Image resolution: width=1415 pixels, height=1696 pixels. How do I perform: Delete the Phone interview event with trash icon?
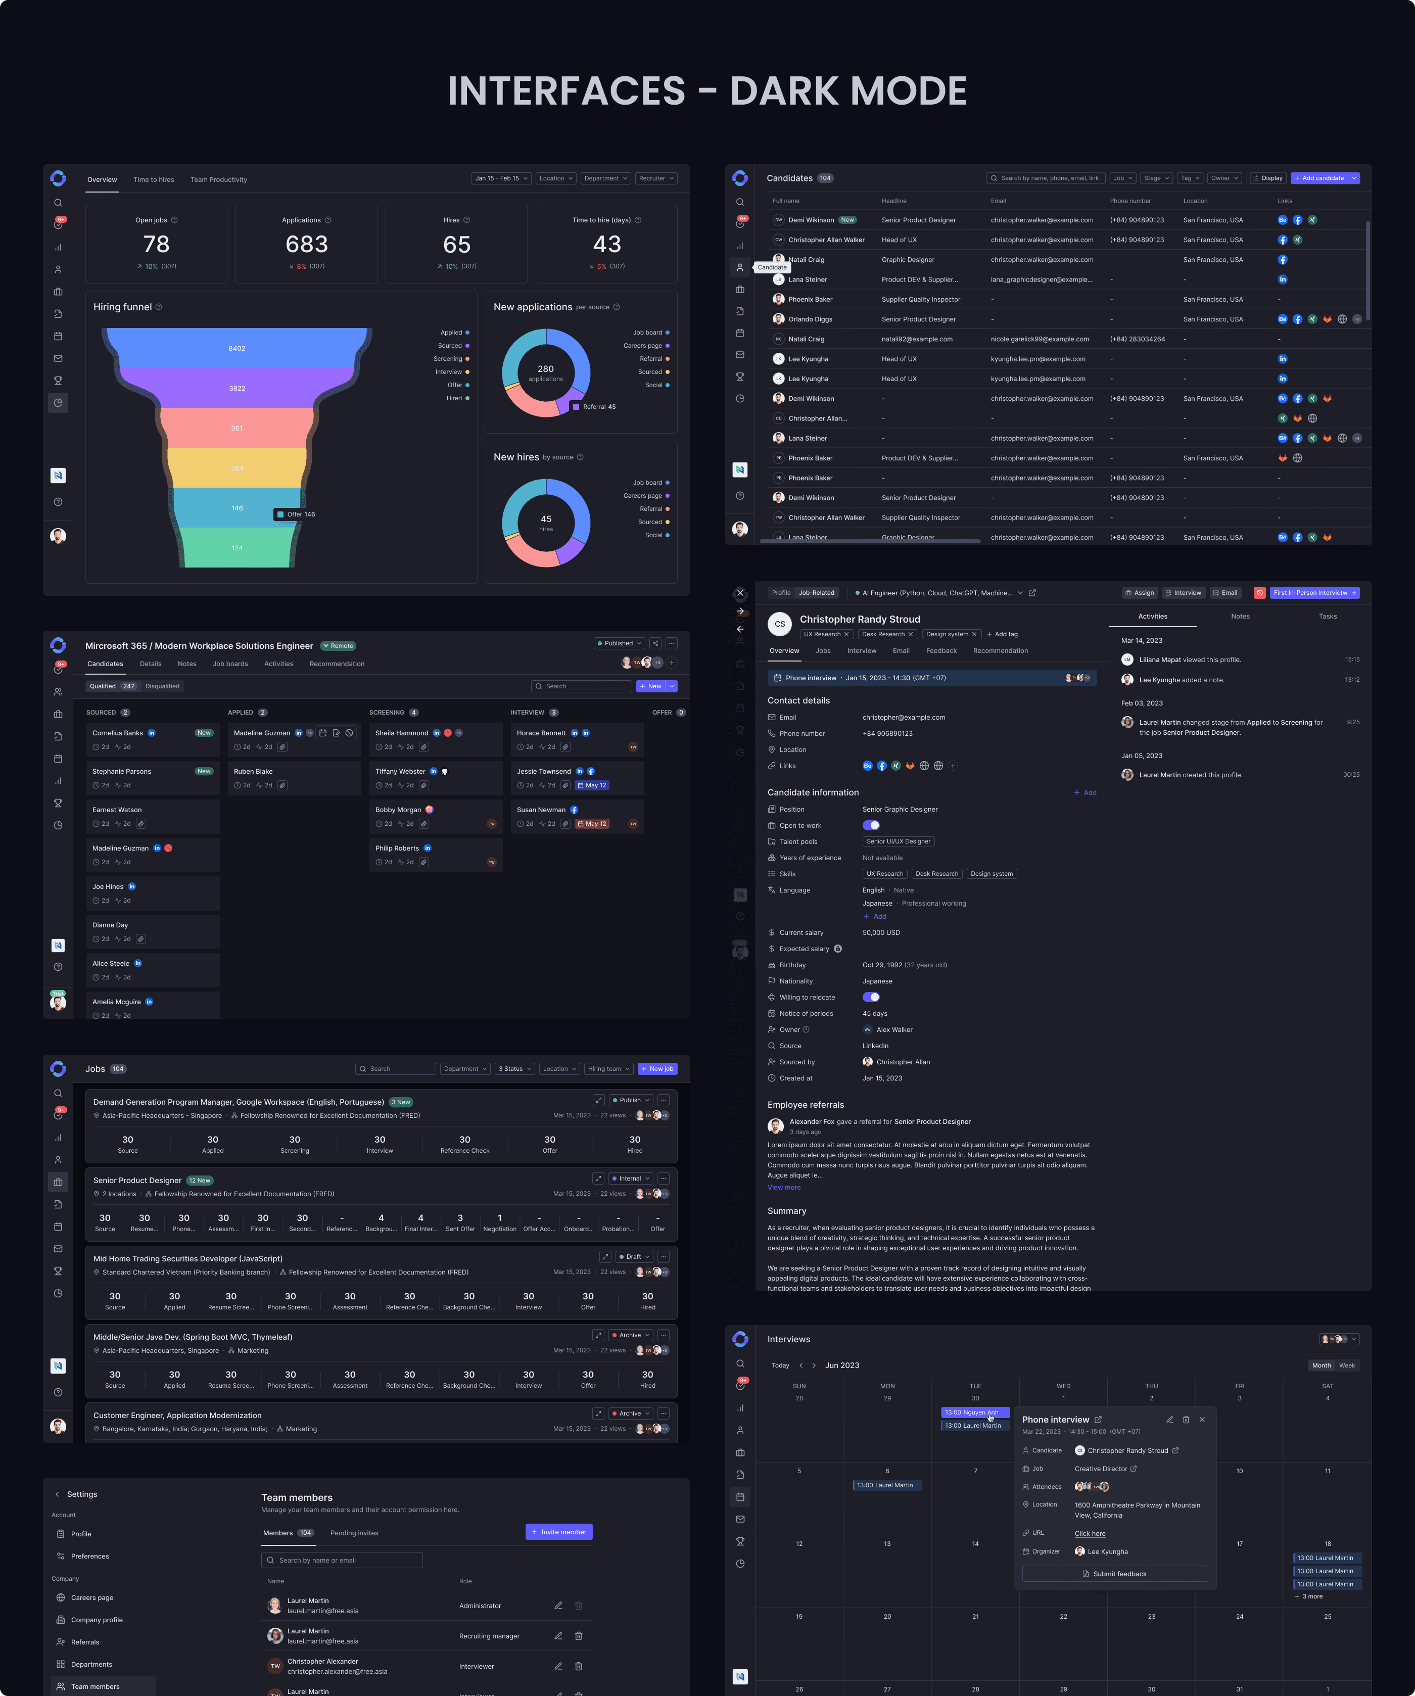1186,1420
